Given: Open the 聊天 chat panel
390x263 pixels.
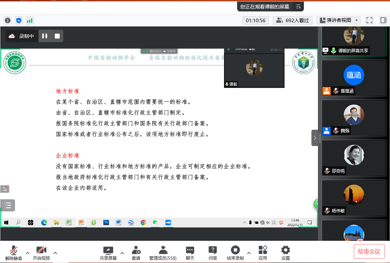Looking at the screenshot, I should click(x=190, y=253).
